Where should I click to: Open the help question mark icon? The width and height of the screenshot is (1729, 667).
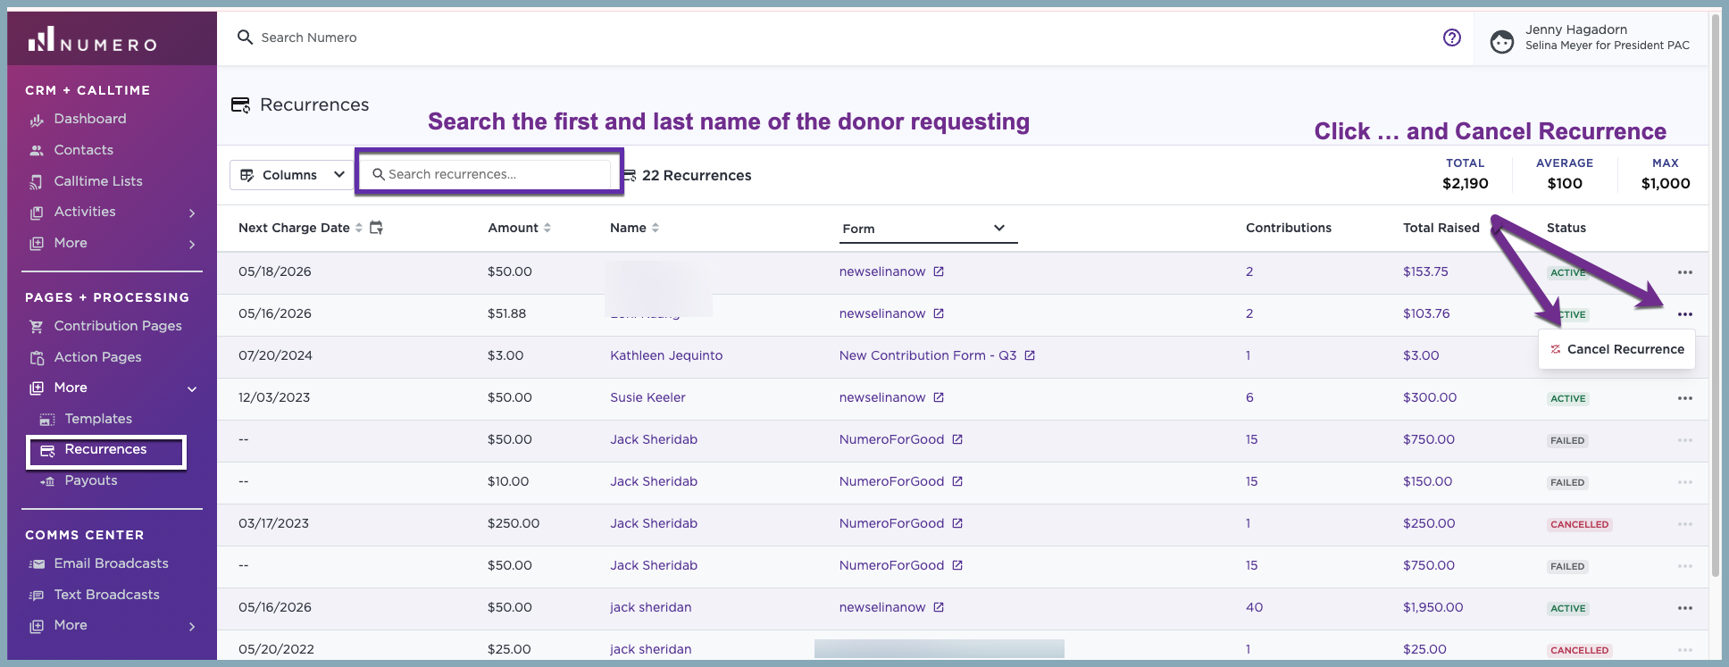click(x=1452, y=38)
